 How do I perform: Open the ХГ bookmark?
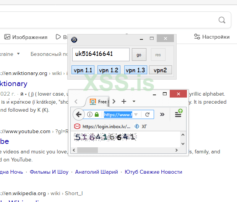141,126
